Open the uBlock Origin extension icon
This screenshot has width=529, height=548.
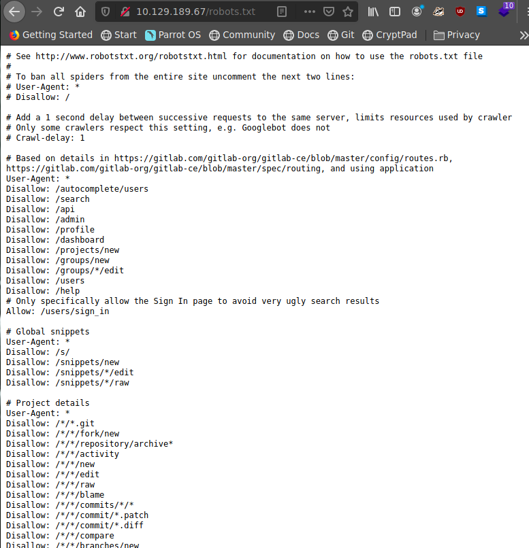pyautogui.click(x=460, y=12)
